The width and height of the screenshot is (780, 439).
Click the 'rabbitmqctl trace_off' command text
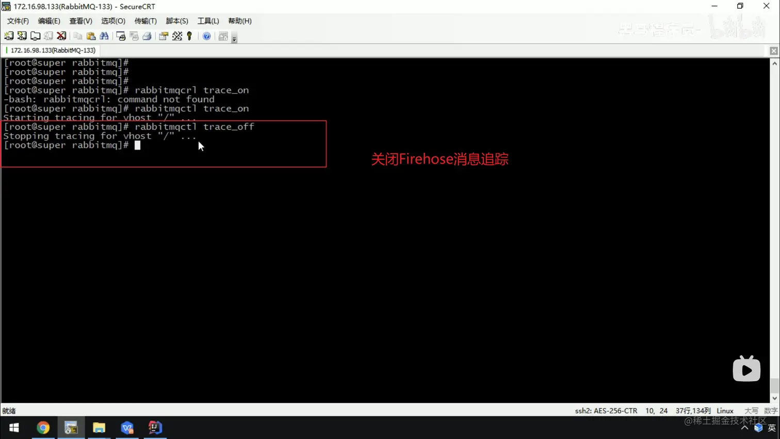(x=194, y=127)
